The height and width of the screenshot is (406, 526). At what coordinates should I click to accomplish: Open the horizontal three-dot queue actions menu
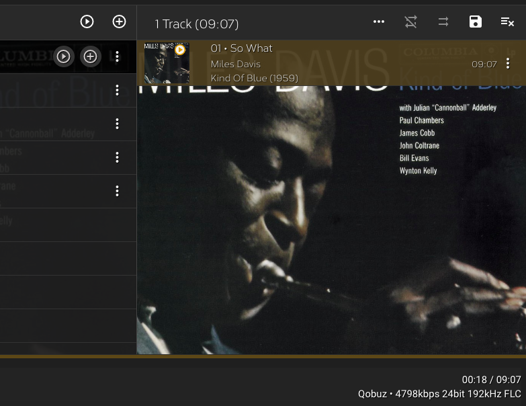click(379, 22)
